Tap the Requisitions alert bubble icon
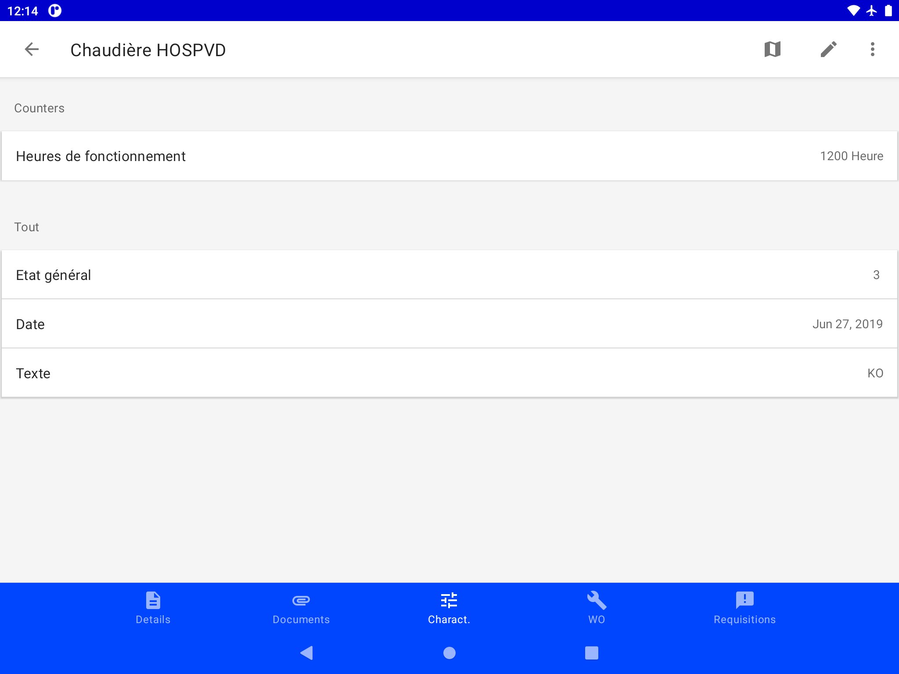Viewport: 899px width, 674px height. 744,600
